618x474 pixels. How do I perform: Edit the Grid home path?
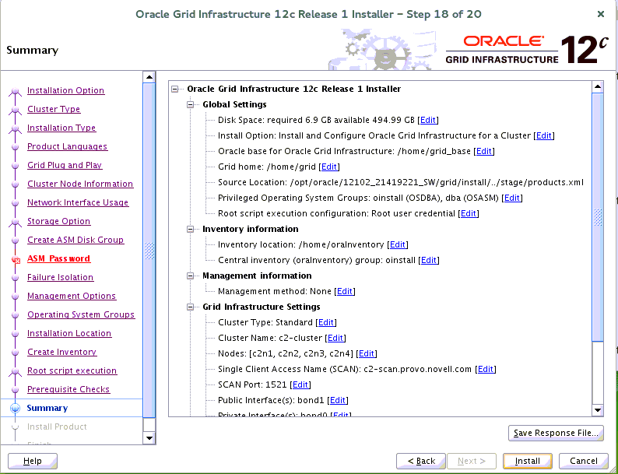pos(329,167)
